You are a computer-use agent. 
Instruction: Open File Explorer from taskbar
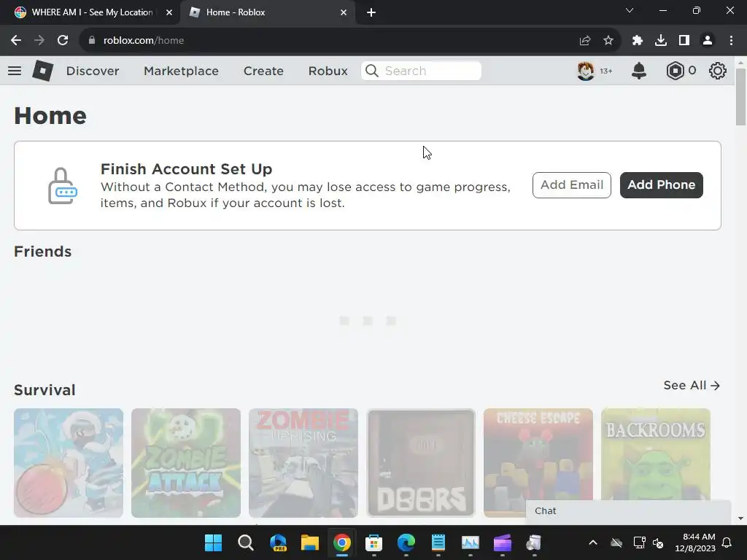pyautogui.click(x=309, y=542)
